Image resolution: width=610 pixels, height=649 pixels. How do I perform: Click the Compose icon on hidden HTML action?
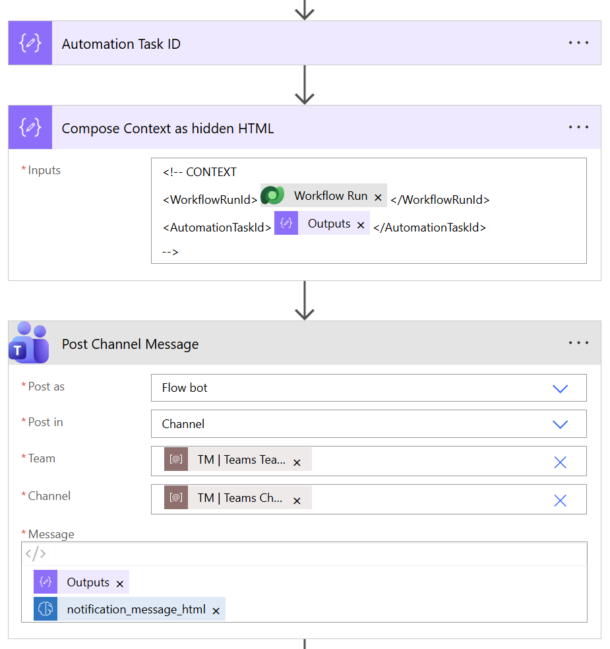(x=30, y=127)
